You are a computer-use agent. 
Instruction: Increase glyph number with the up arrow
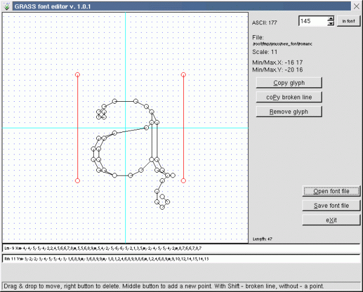point(330,18)
